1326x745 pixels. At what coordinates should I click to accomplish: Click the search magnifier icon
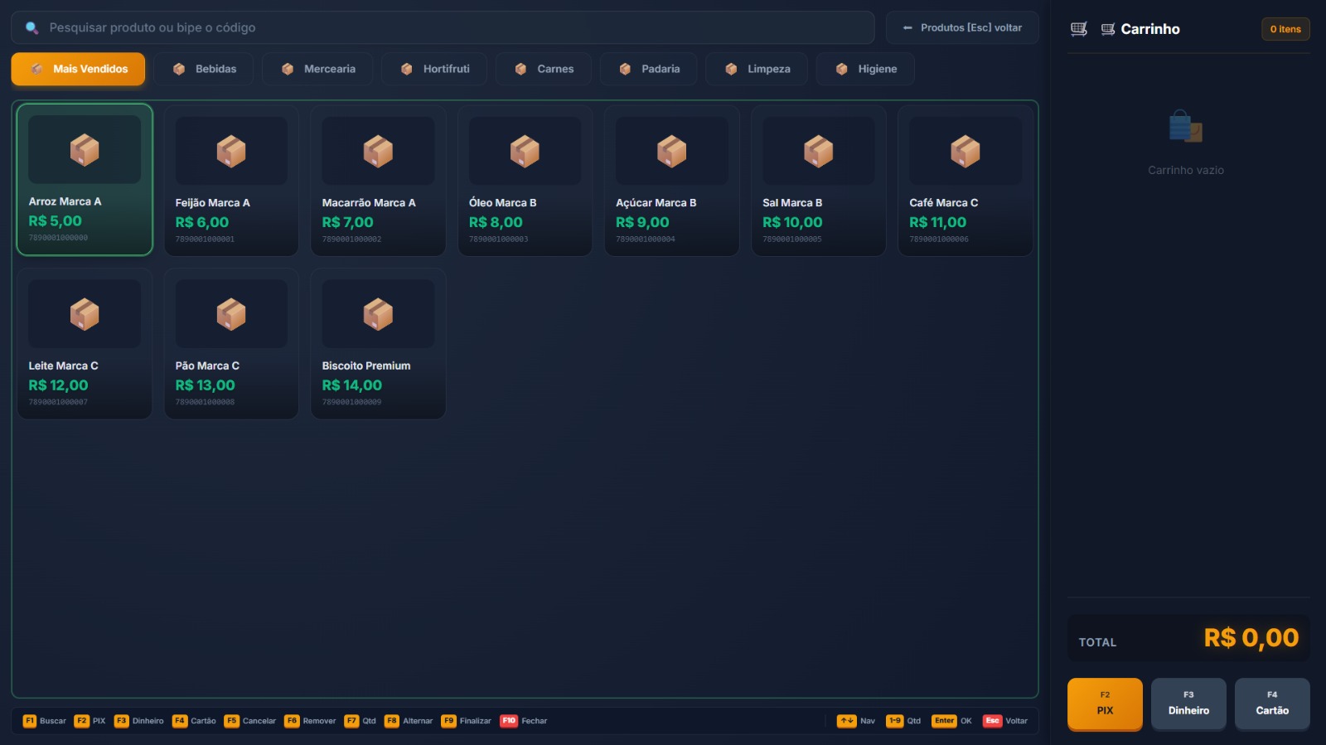pos(31,27)
